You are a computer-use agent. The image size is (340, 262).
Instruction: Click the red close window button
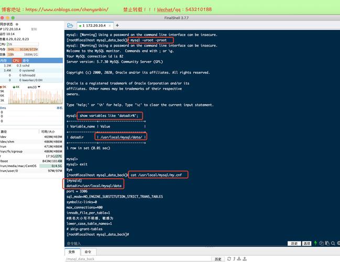(x=2, y=18)
